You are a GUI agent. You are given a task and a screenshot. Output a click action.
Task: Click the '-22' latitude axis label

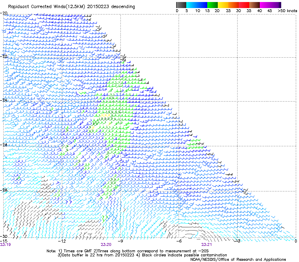click(x=4, y=56)
